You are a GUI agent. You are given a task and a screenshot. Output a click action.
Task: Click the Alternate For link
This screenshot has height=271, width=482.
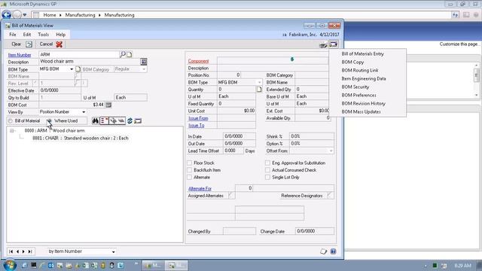tap(200, 189)
